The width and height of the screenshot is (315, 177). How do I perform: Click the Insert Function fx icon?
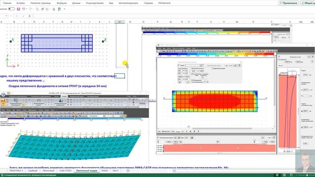(30, 16)
